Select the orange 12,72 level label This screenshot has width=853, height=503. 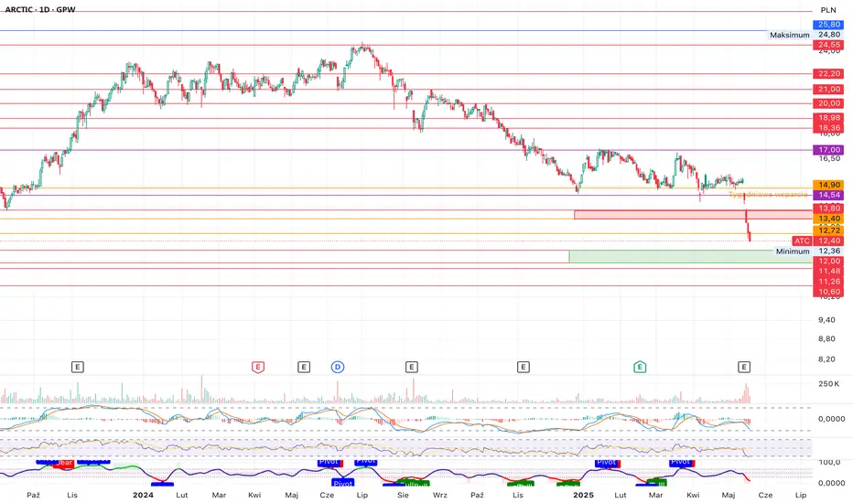[828, 230]
